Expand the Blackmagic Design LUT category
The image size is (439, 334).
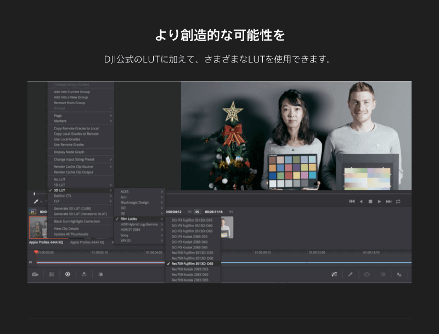[x=140, y=202]
